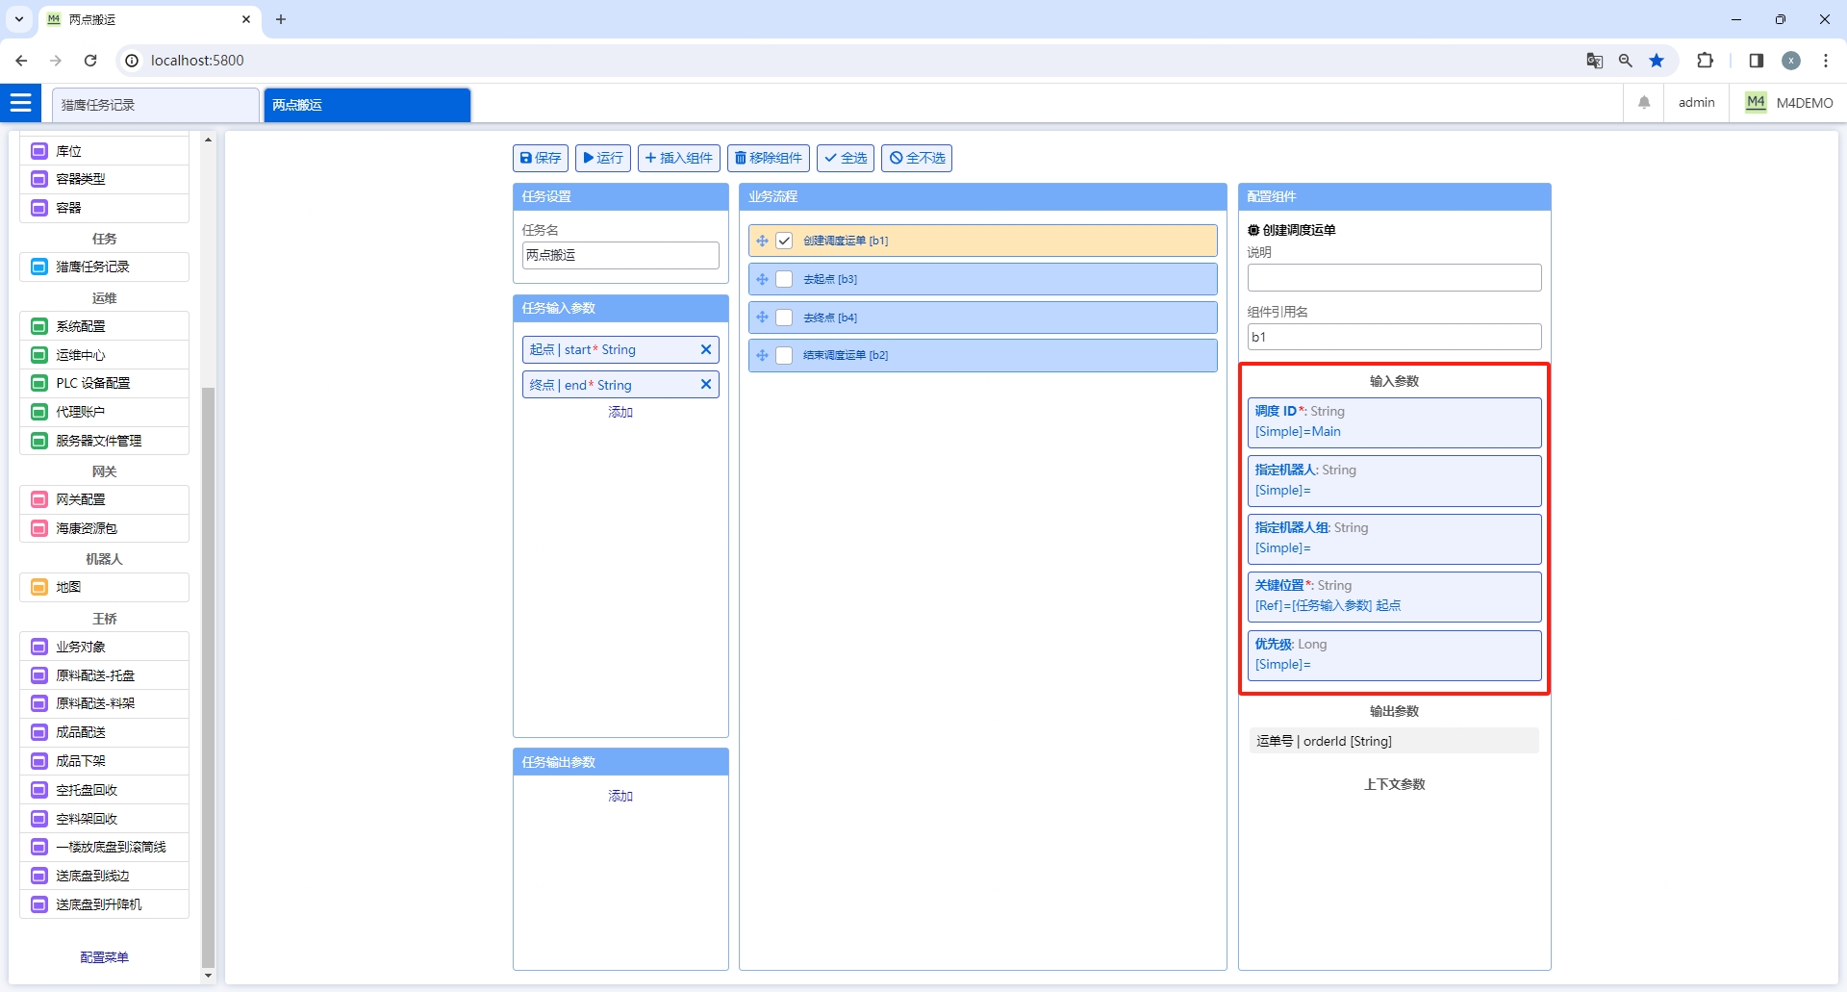Open PLC 设备配置 in sidebar
This screenshot has height=992, width=1847.
[x=104, y=383]
